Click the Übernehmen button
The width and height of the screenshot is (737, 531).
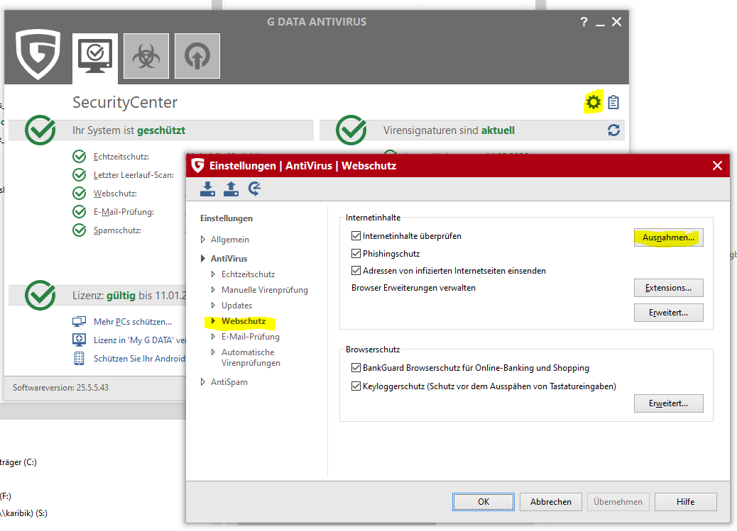pos(618,501)
